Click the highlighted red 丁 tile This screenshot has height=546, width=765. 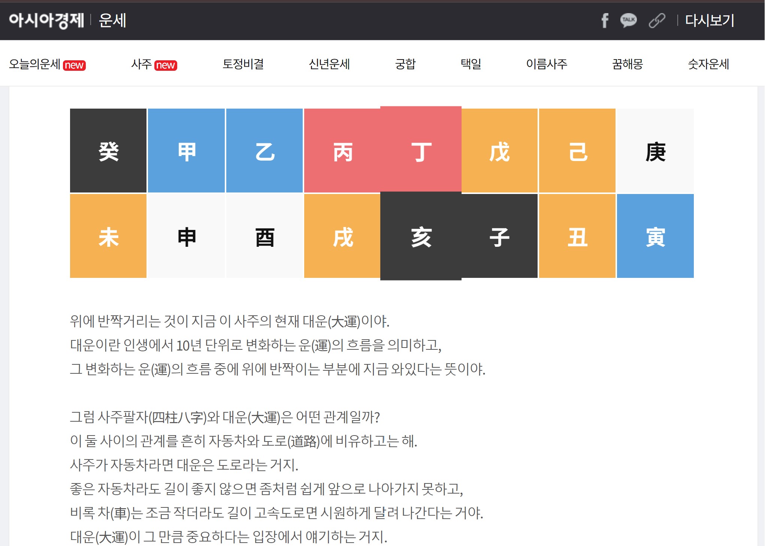tap(421, 150)
